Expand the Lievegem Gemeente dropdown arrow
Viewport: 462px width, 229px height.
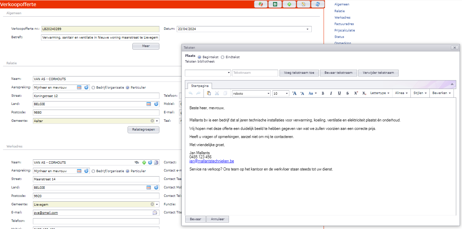tap(157, 204)
